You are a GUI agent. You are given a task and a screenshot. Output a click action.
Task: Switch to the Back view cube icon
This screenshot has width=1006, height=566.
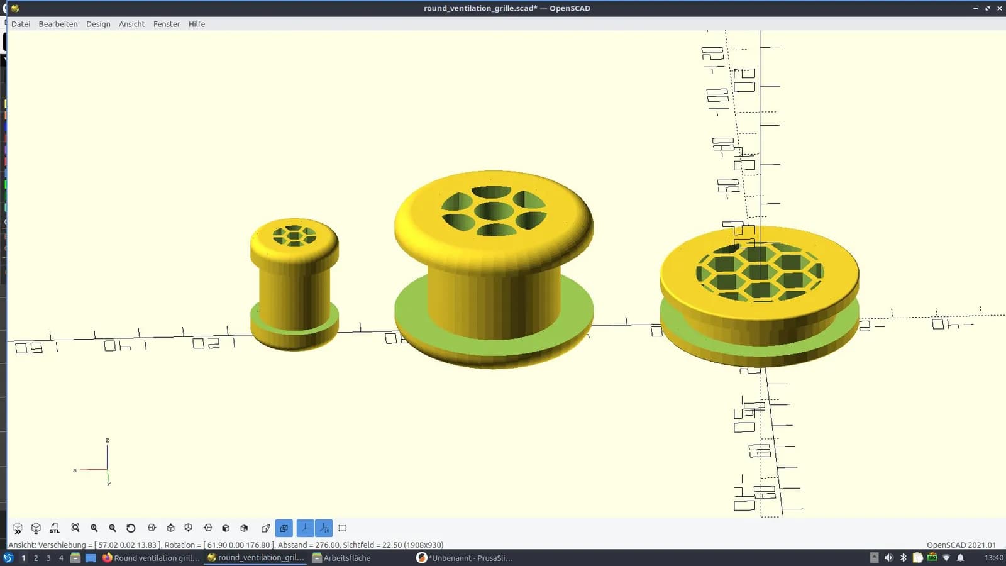[x=244, y=528]
